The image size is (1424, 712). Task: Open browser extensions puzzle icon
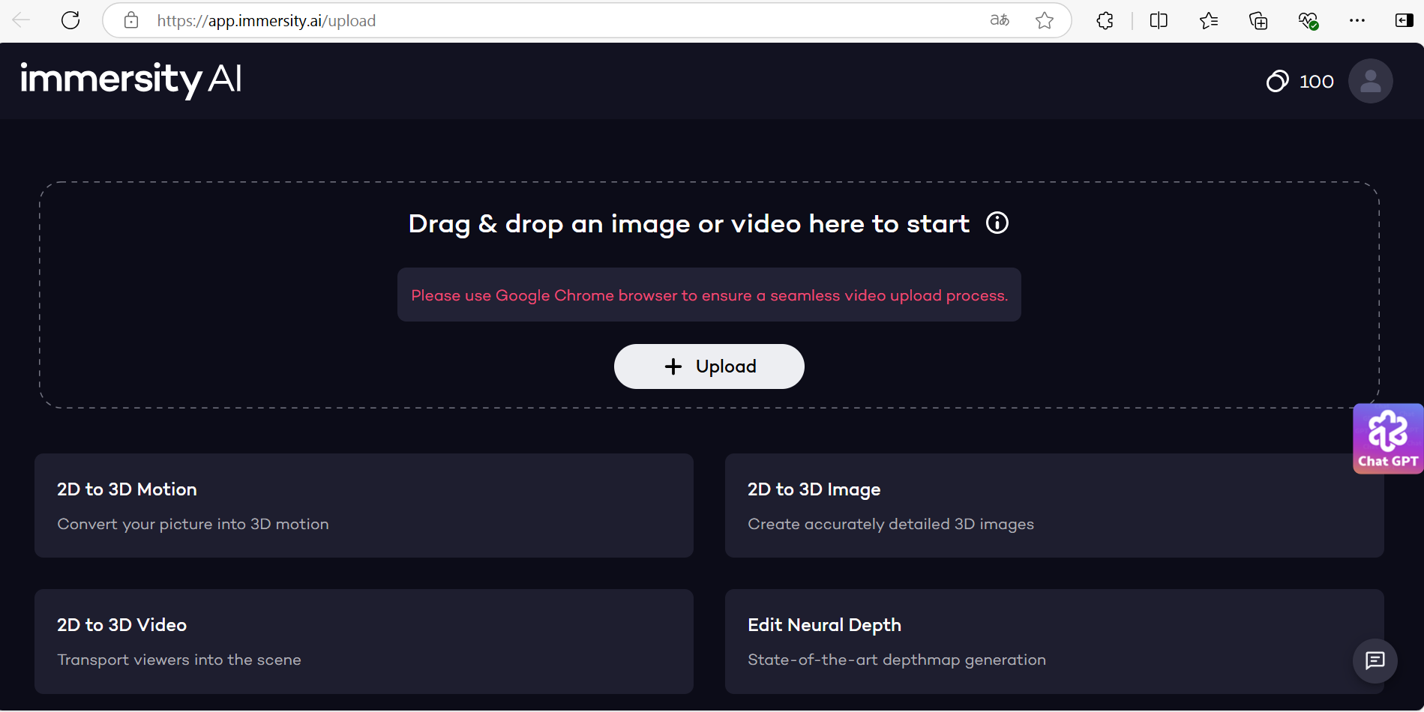1105,20
